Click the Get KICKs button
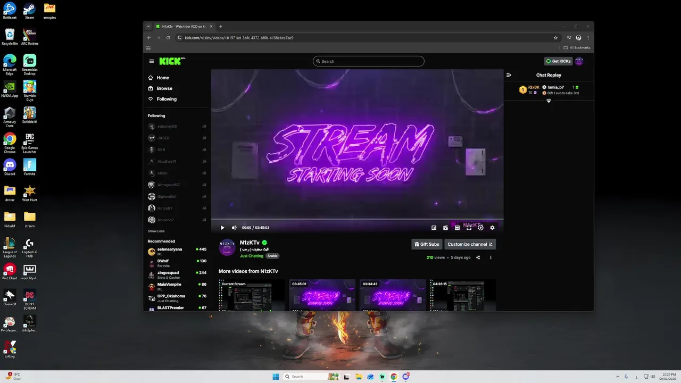 558,61
